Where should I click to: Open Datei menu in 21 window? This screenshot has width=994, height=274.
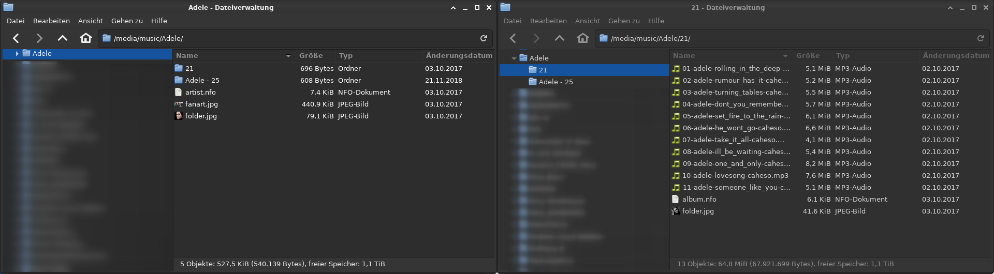click(x=513, y=21)
